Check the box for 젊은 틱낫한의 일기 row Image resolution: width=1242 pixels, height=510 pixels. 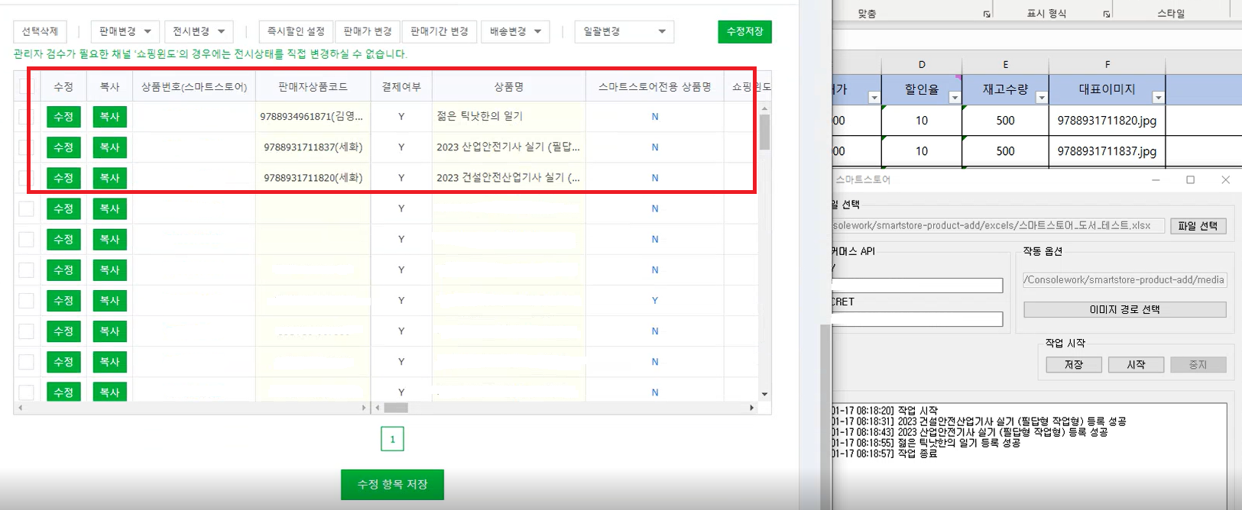tap(26, 117)
